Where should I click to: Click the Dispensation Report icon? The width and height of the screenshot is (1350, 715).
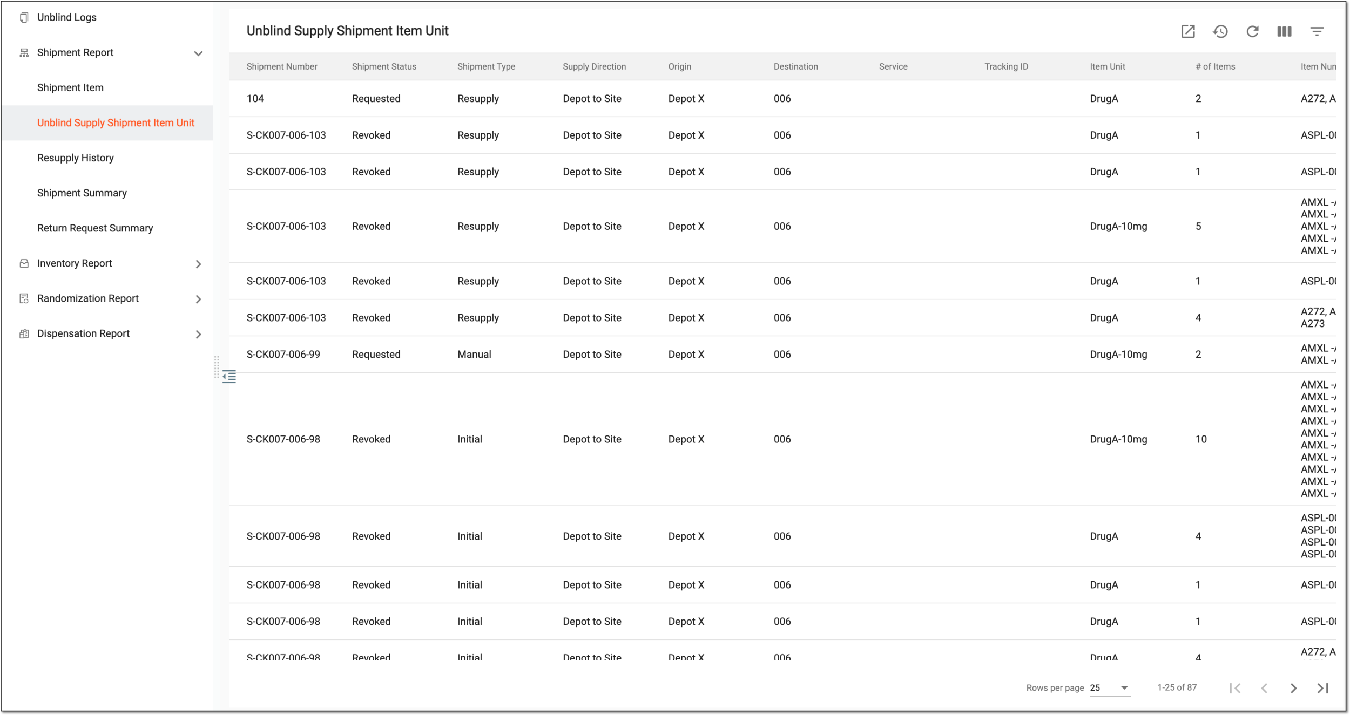pos(24,333)
